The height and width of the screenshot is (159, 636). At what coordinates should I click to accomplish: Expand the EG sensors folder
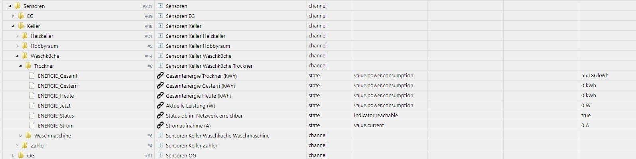click(x=13, y=16)
